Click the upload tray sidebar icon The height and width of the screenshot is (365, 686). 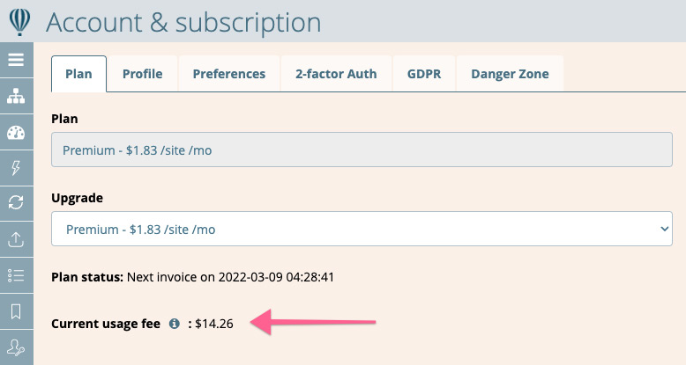click(x=16, y=239)
